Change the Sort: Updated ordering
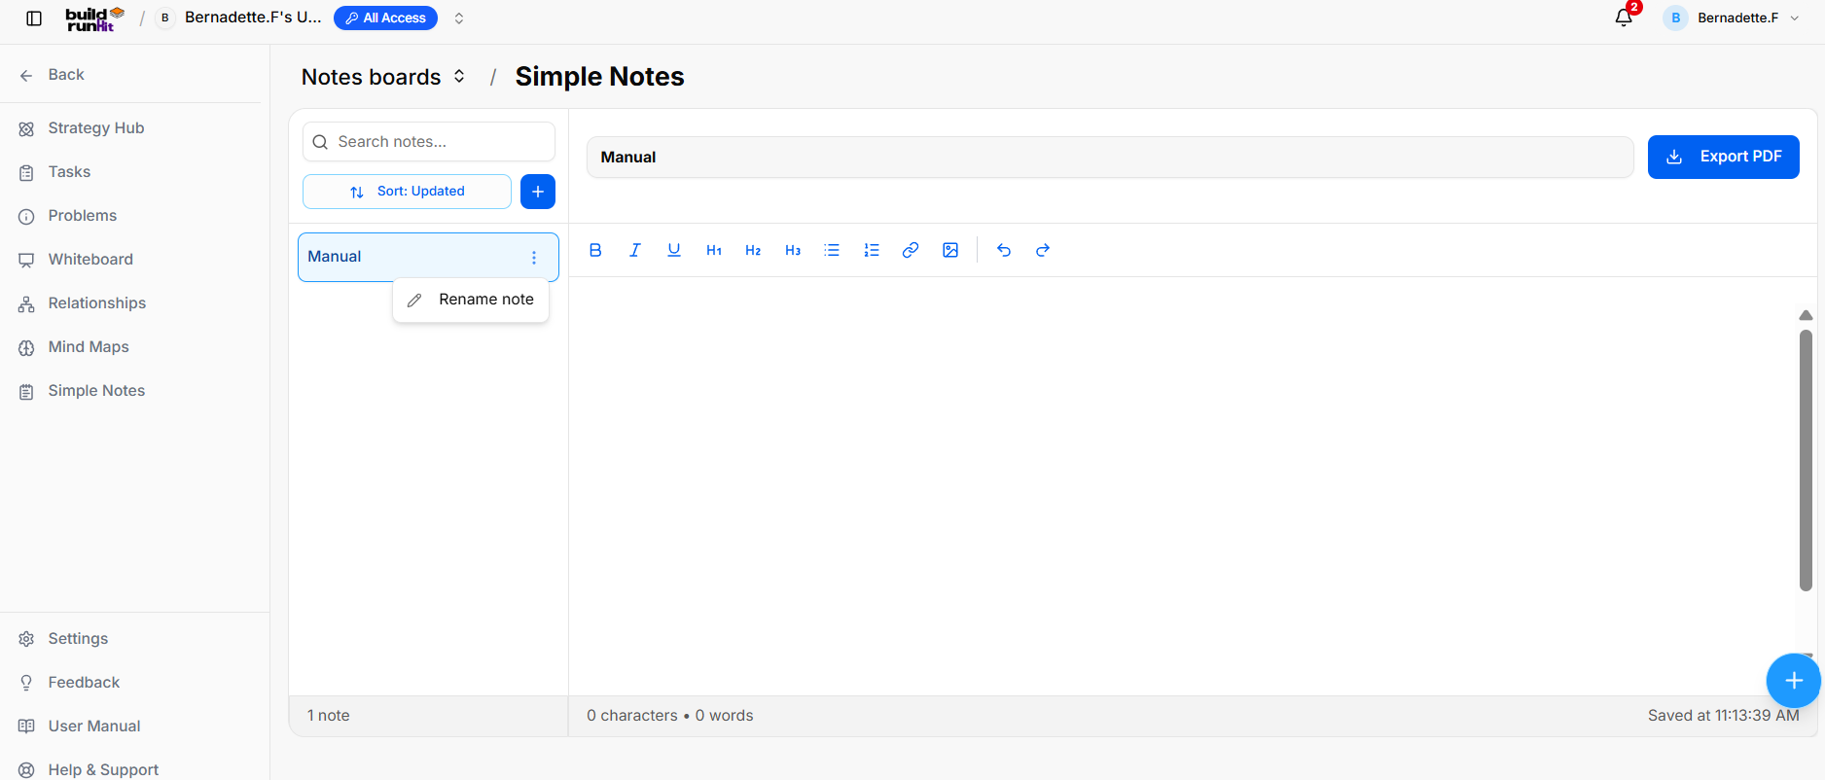 tap(407, 192)
